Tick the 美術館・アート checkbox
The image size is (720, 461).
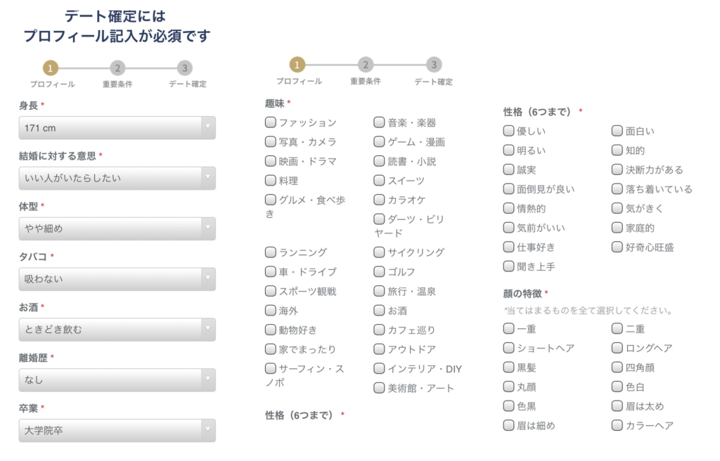tap(379, 388)
